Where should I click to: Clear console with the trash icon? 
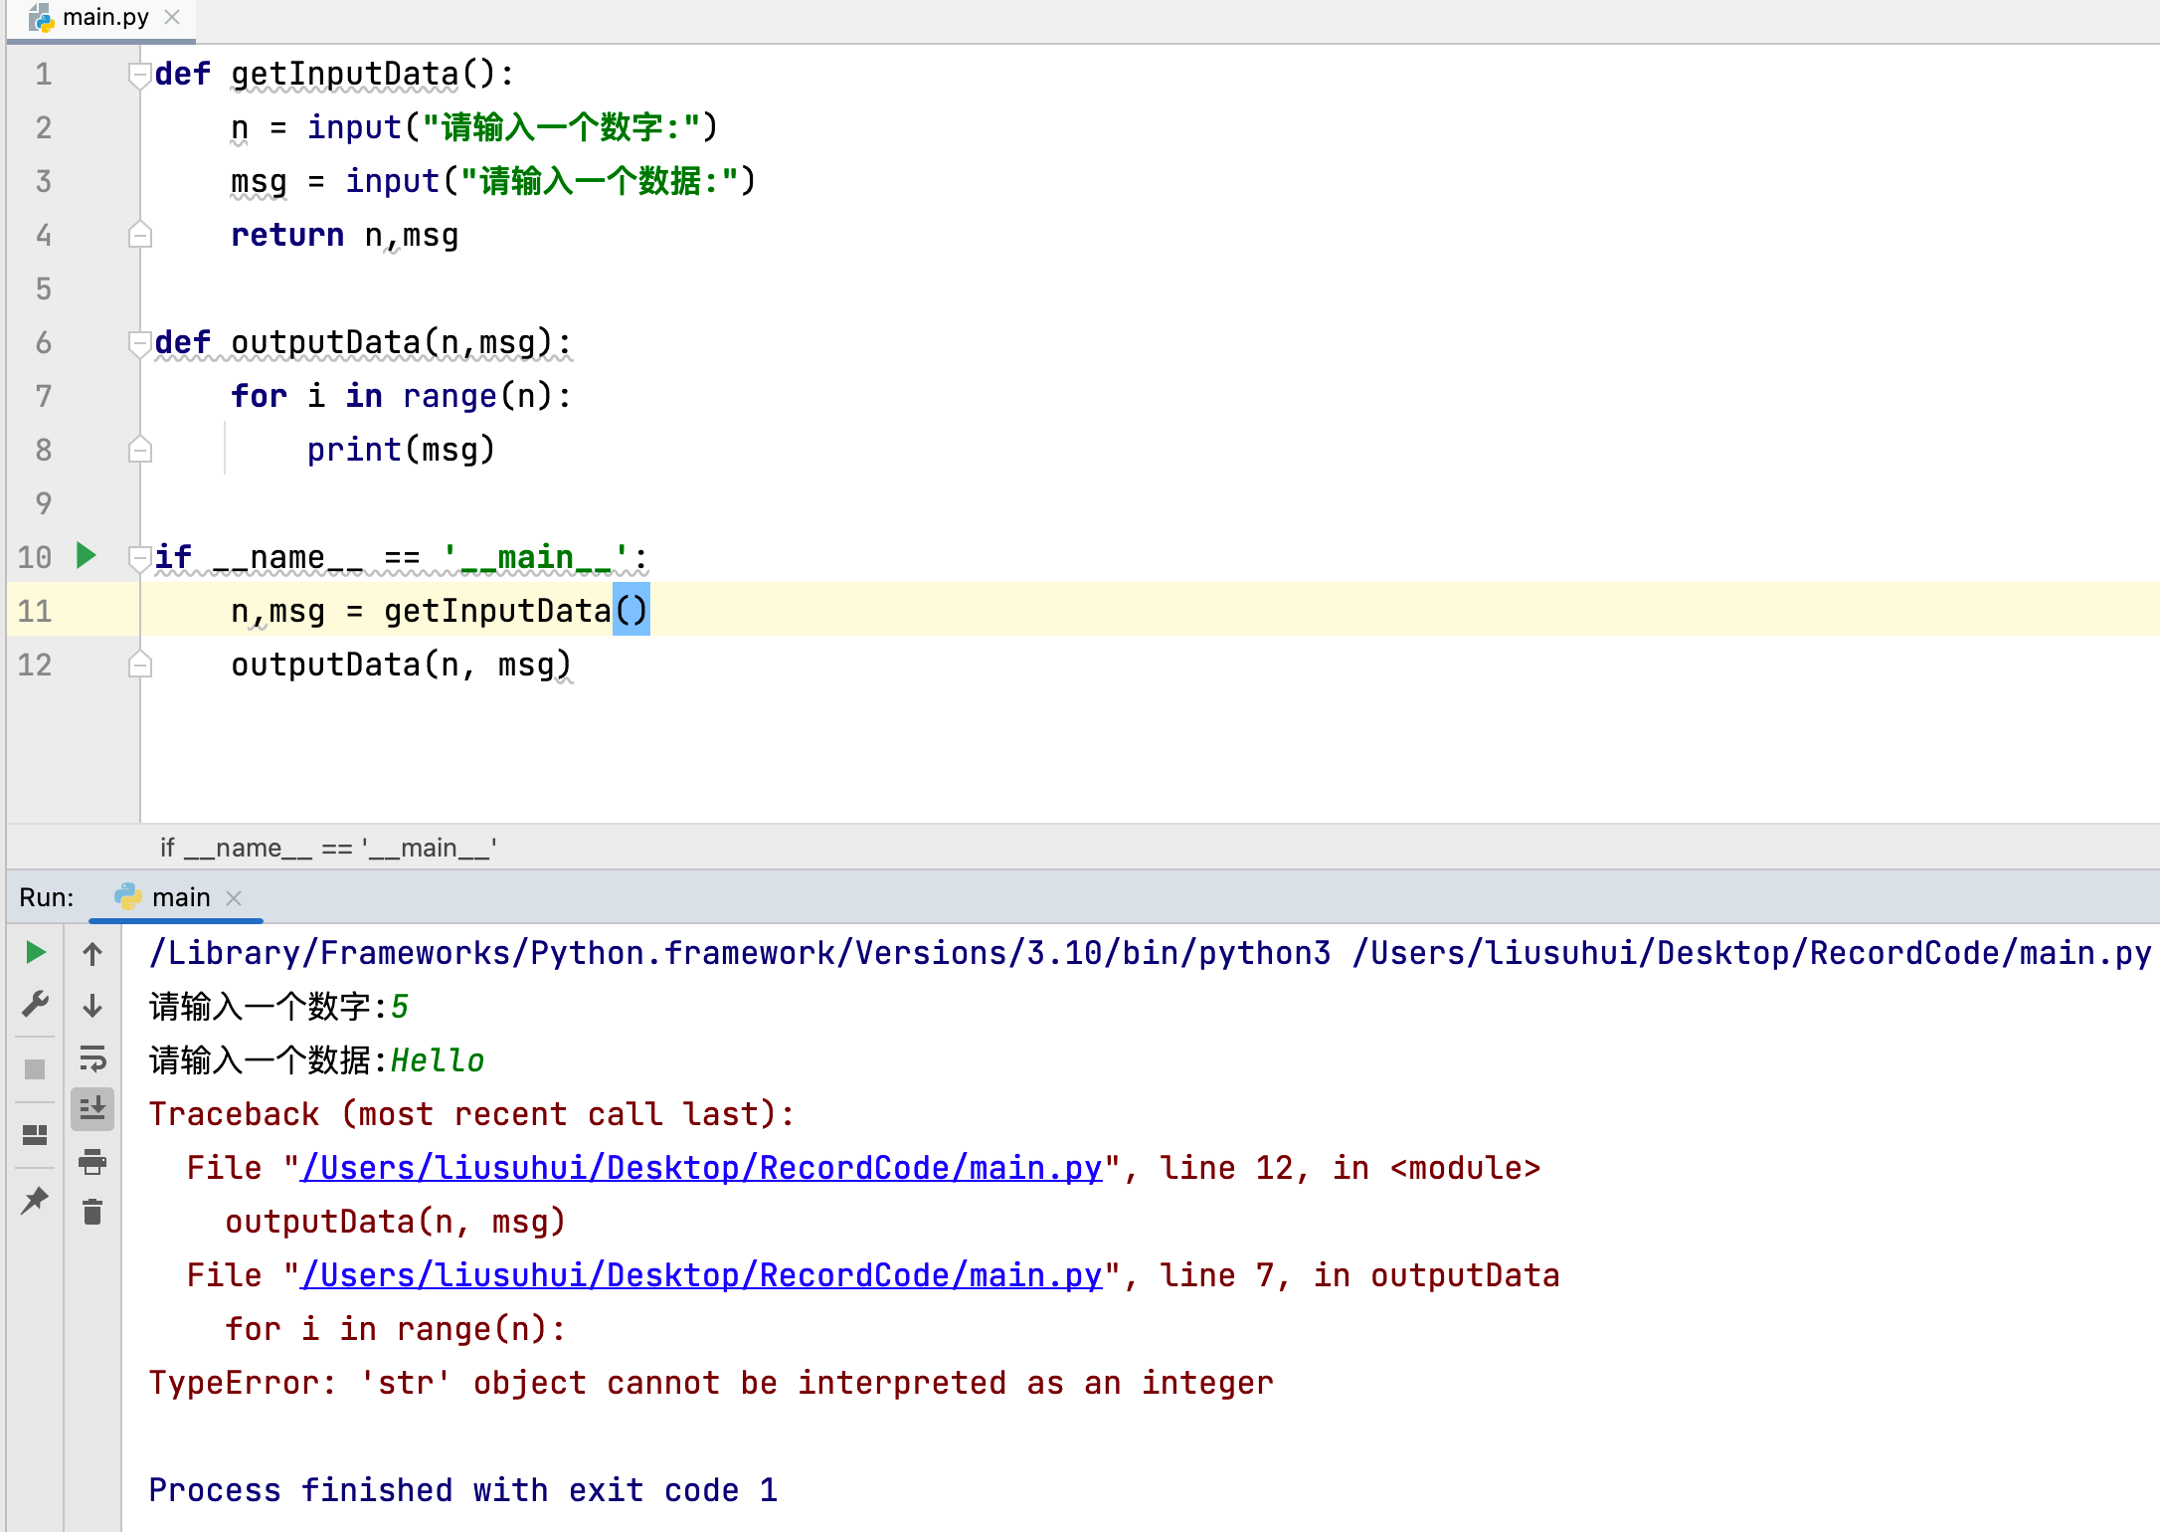point(92,1212)
